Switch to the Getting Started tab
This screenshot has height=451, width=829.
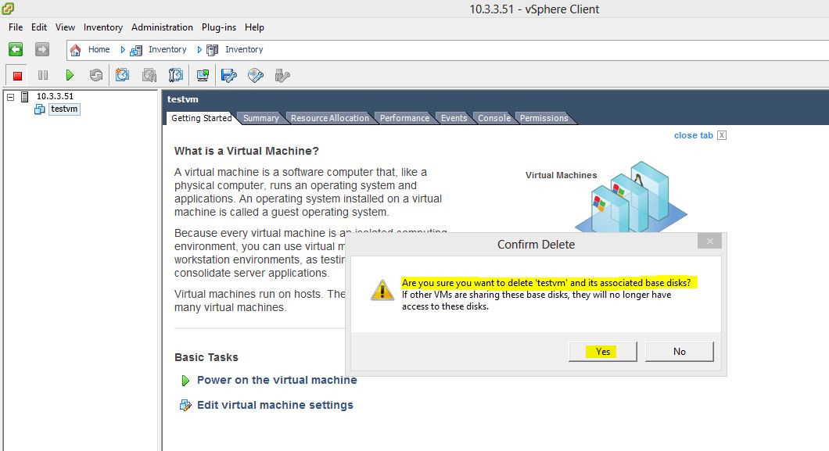(202, 118)
